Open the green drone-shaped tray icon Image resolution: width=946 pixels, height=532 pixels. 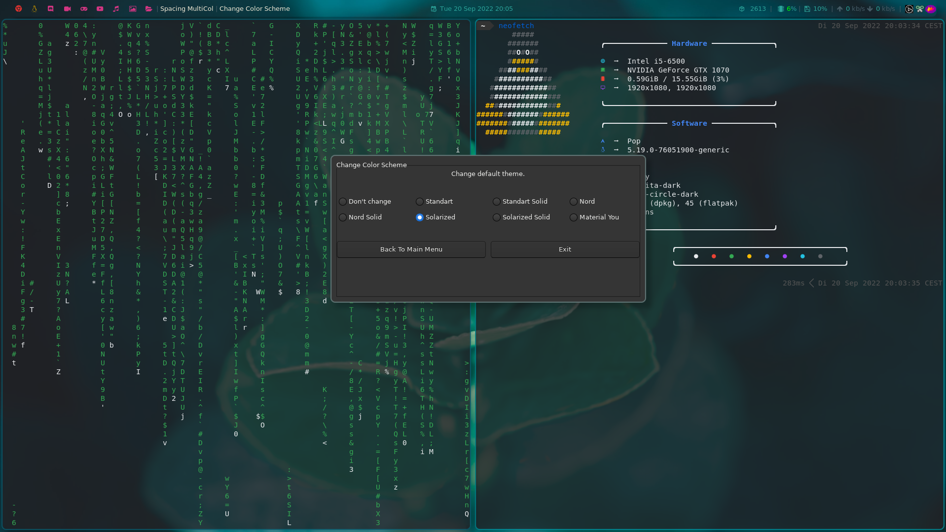click(x=920, y=9)
